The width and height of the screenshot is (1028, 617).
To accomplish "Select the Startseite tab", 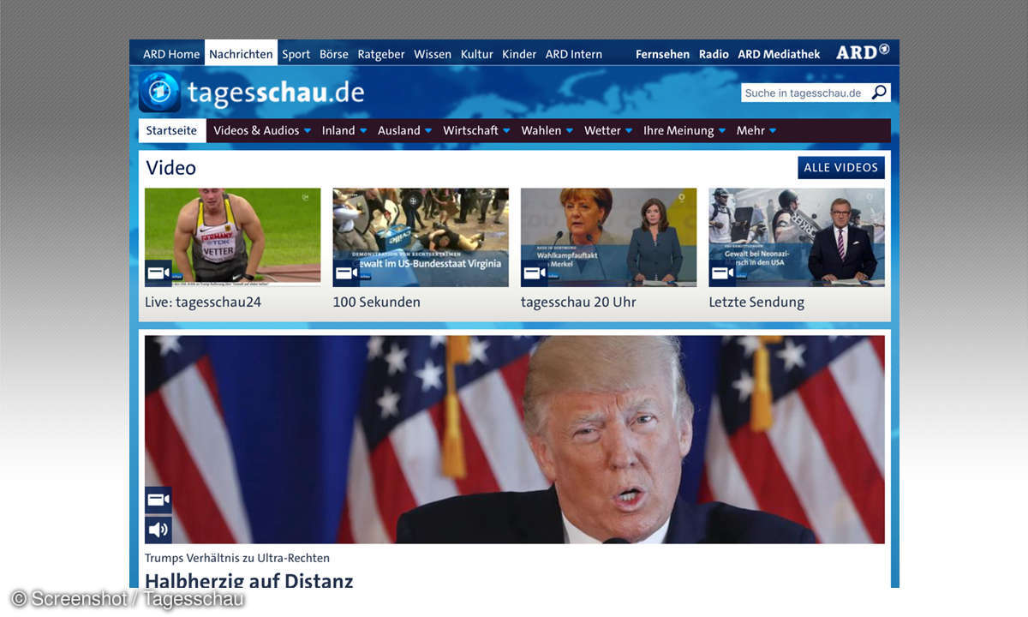I will coord(171,130).
